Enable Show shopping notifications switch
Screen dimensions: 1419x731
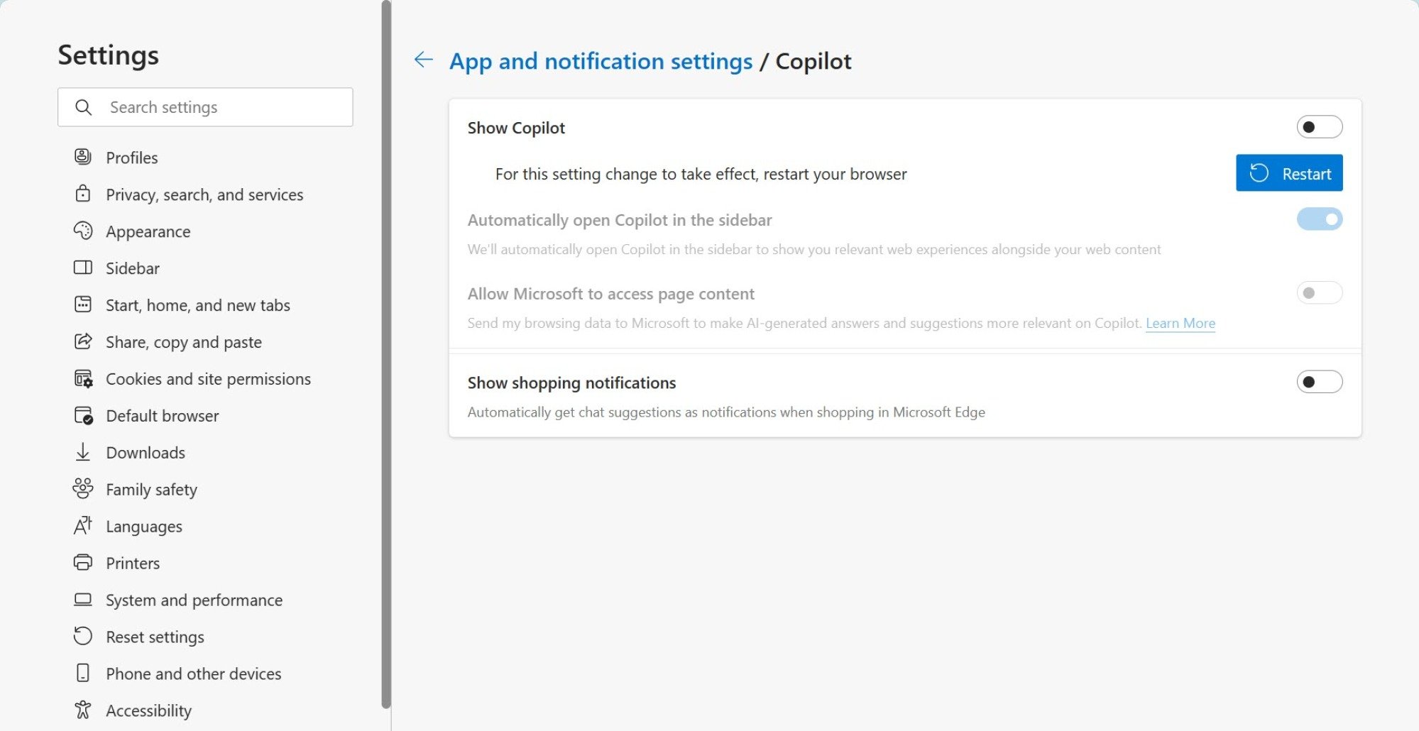pos(1319,382)
